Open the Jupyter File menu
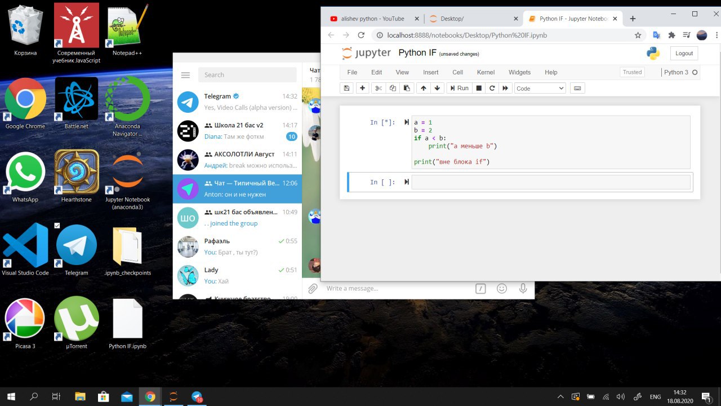 [x=352, y=72]
